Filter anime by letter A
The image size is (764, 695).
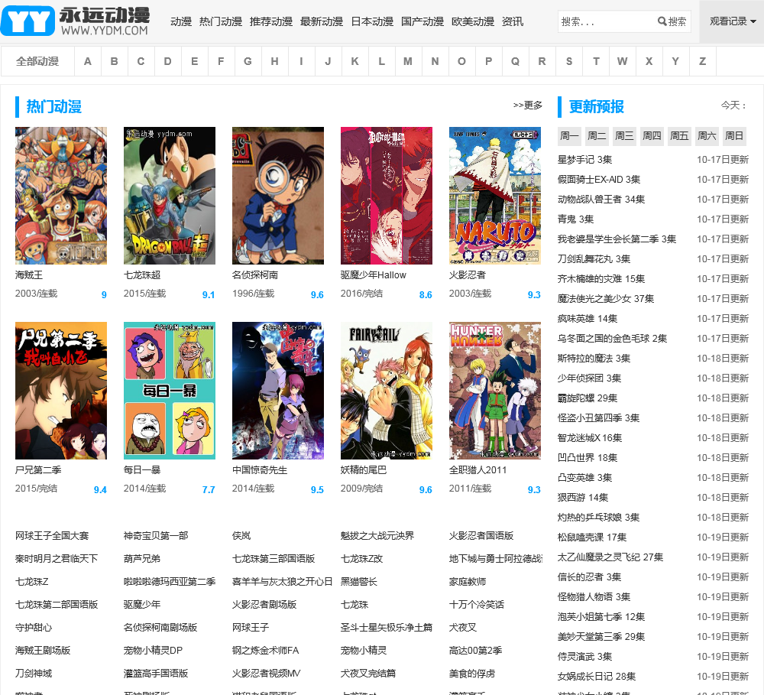click(88, 61)
